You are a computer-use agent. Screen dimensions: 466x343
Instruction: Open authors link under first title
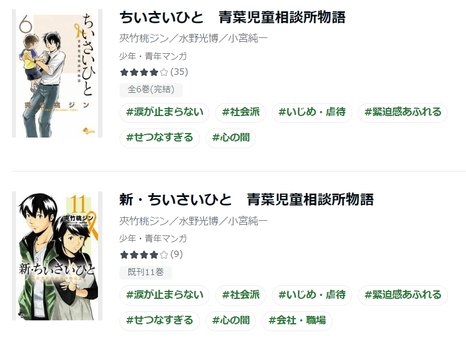[194, 38]
